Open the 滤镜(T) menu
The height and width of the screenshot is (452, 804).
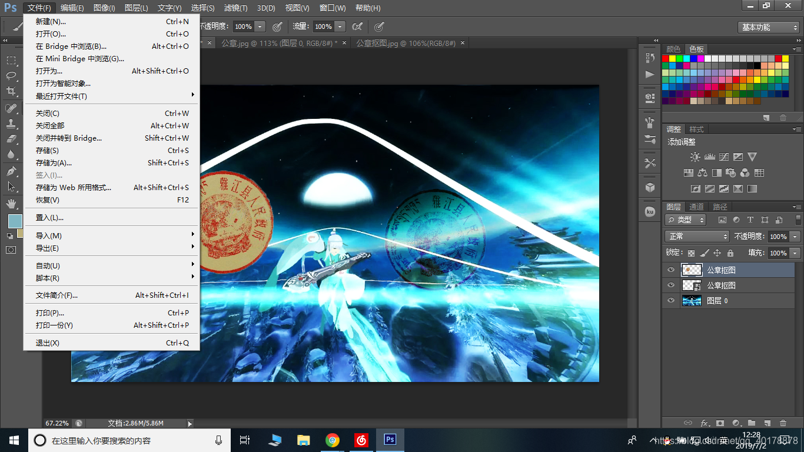click(235, 8)
